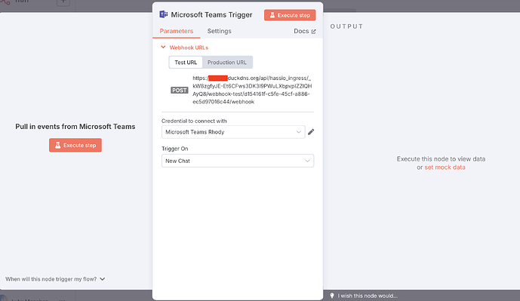
Task: Open the Credential to connect with dropdown
Action: pos(233,132)
